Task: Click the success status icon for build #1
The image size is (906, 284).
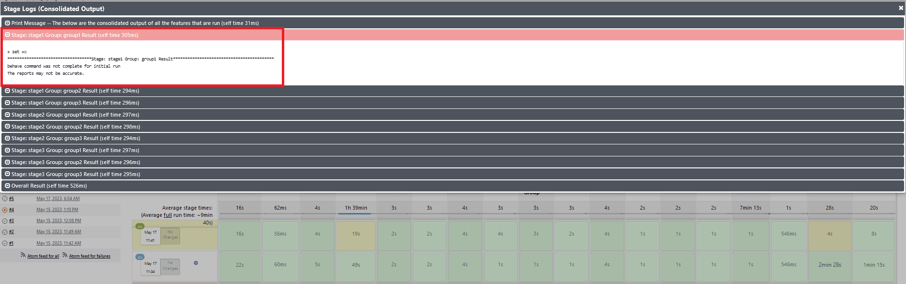Action: (x=5, y=243)
